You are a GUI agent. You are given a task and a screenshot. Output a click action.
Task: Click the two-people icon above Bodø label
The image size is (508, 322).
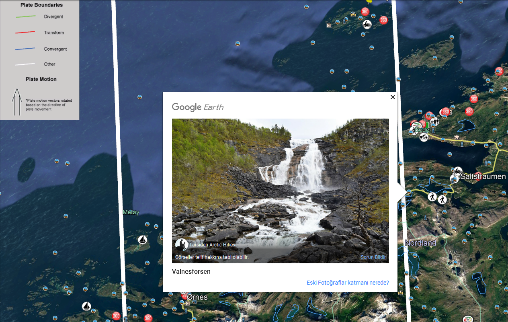click(434, 121)
